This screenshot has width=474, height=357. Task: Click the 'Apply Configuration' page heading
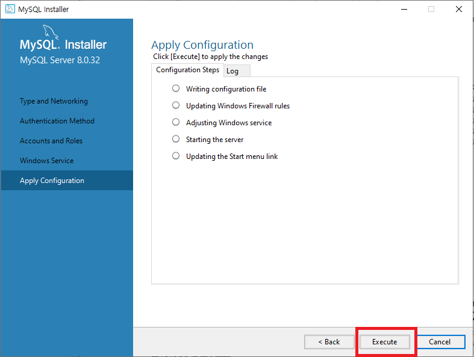(x=202, y=45)
